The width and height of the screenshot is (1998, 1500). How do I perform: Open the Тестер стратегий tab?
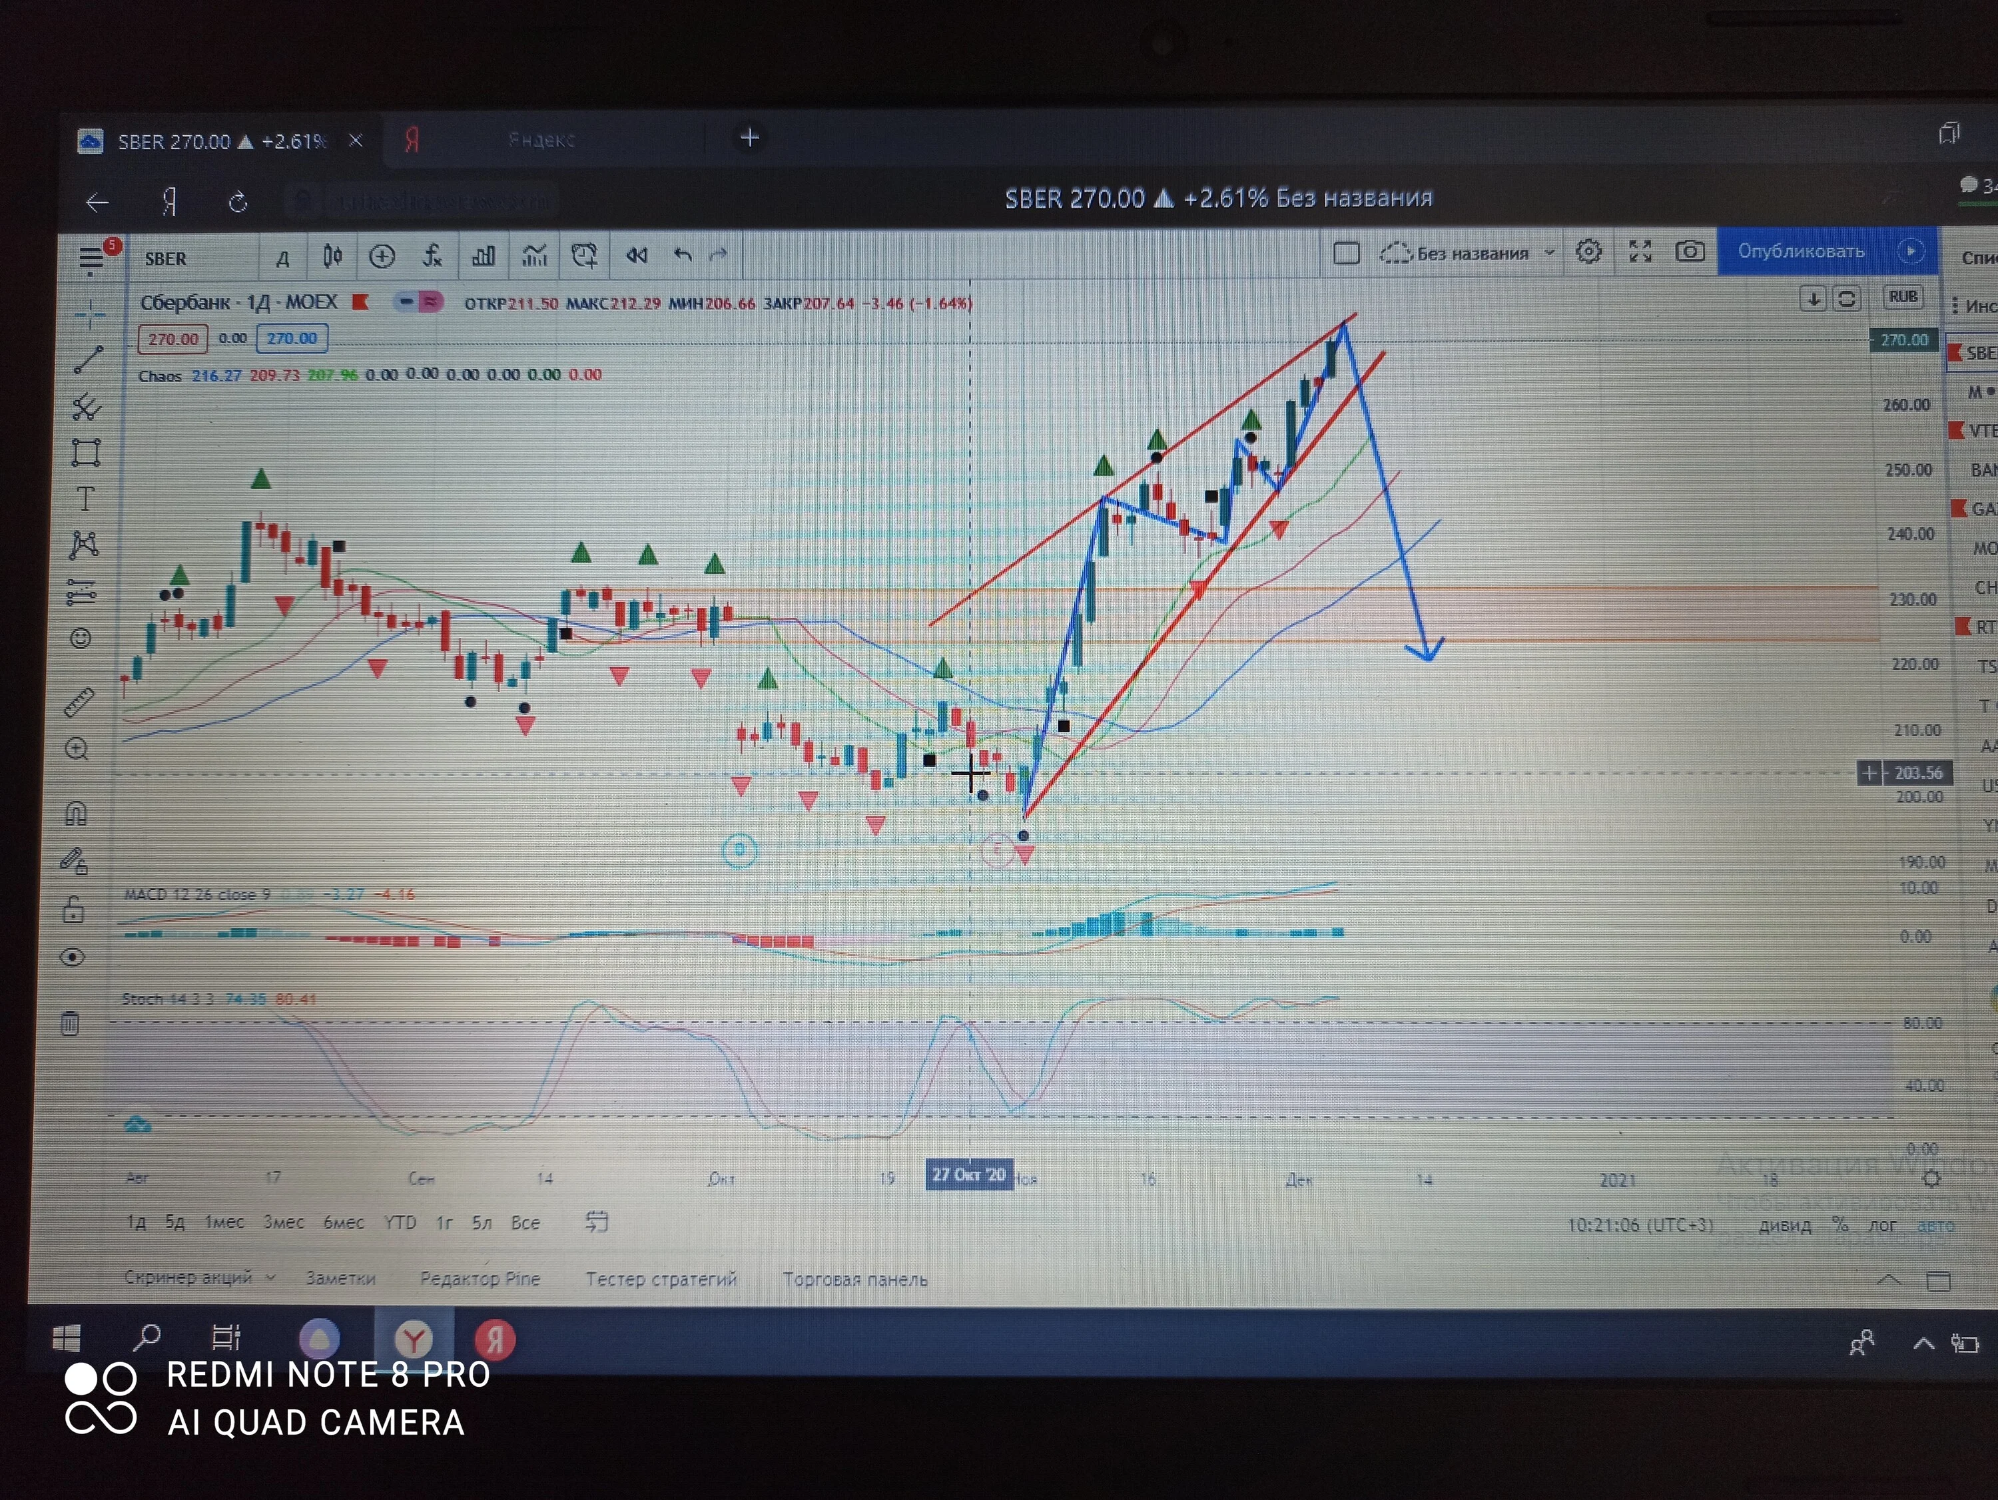661,1279
